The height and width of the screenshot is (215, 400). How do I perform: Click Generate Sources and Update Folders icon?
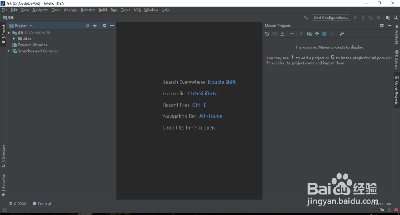(275, 34)
